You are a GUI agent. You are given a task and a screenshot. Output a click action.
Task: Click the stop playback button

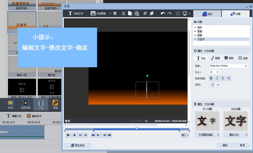75,135
